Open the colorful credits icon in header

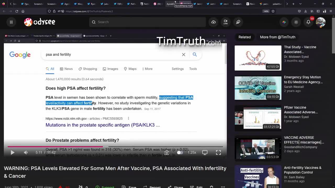[x=284, y=22]
